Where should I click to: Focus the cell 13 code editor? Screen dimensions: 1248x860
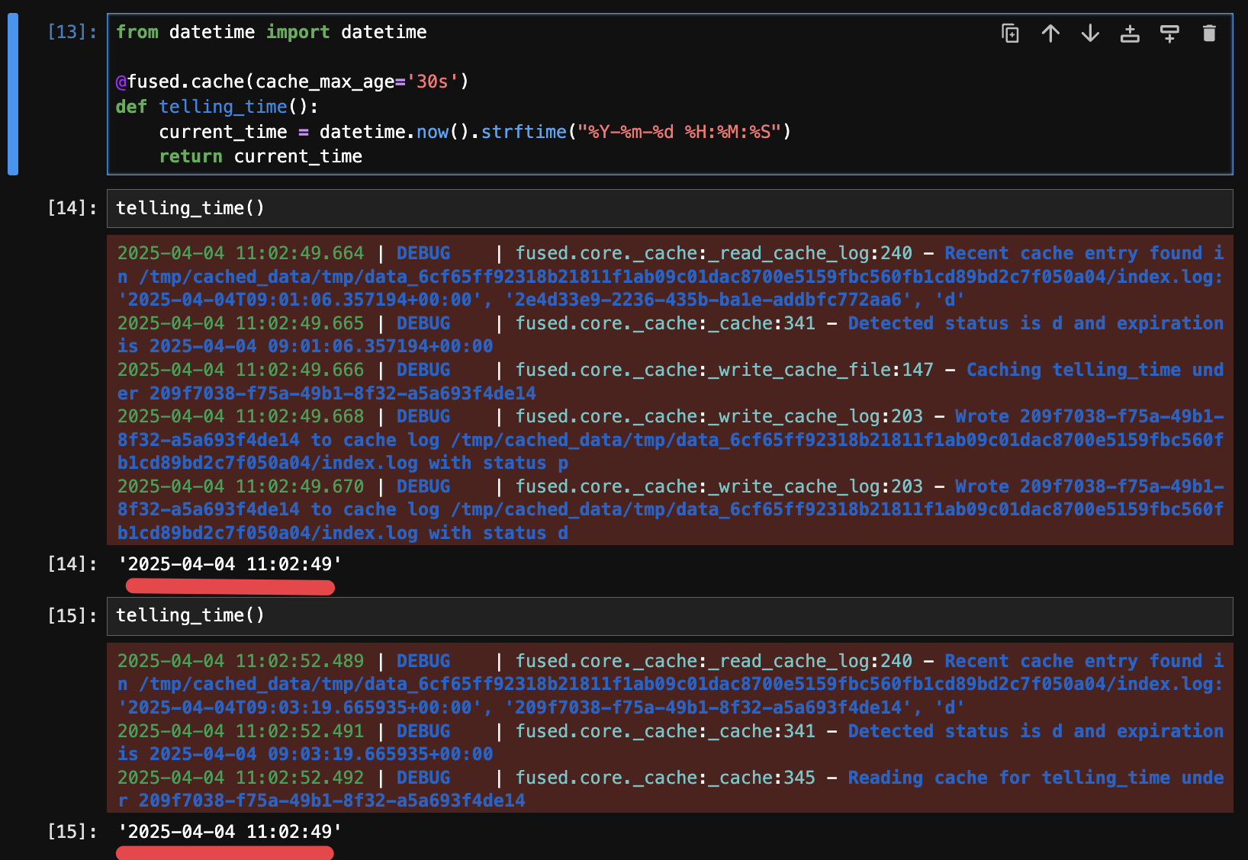coord(670,94)
